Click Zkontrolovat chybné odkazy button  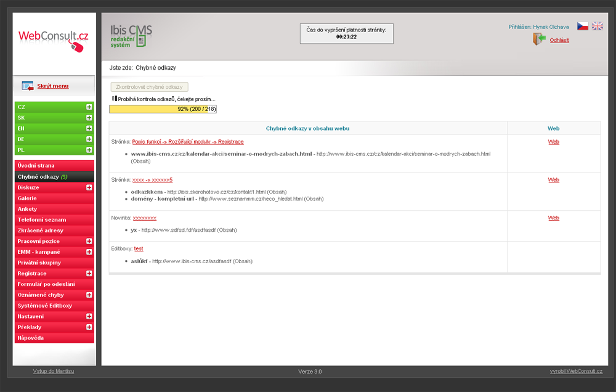[x=149, y=87]
